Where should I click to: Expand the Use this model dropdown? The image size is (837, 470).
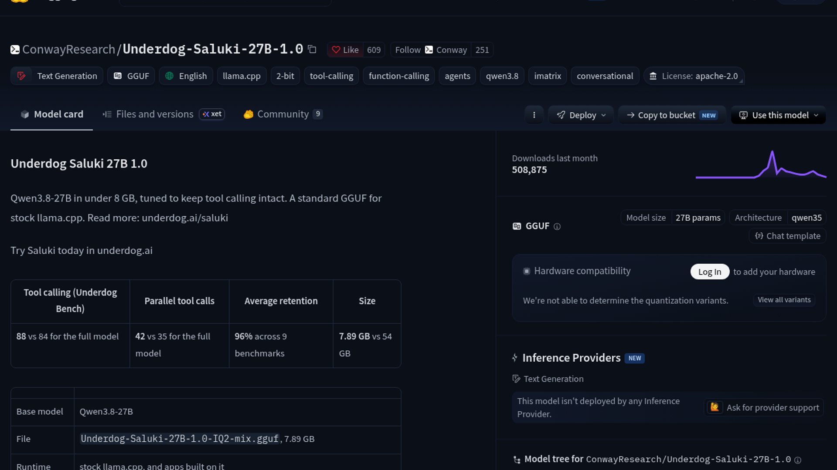(778, 115)
